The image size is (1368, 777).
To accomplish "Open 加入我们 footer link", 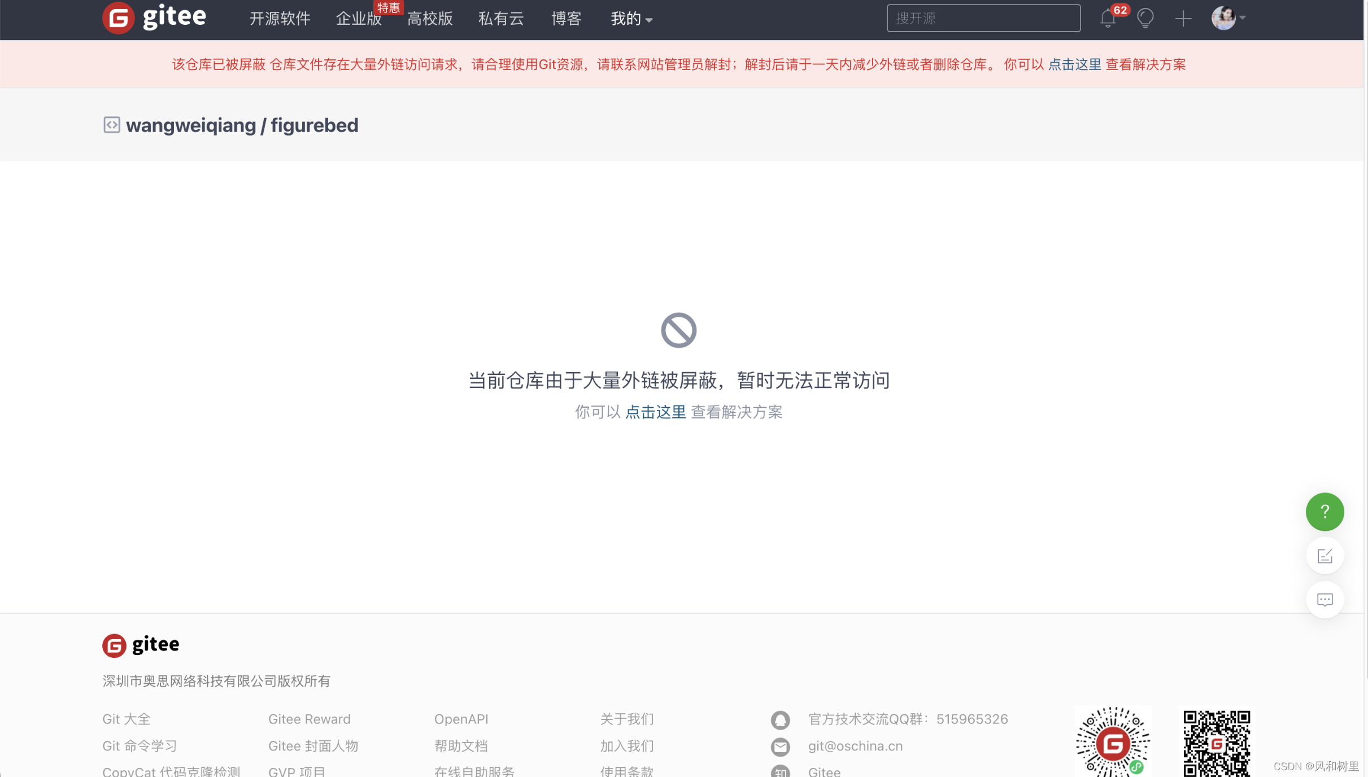I will pos(627,746).
